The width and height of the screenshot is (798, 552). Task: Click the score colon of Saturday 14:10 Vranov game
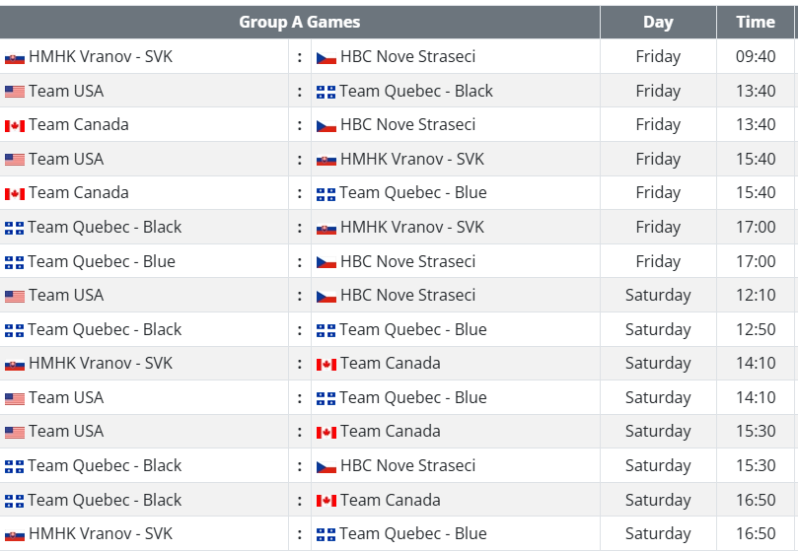[300, 364]
